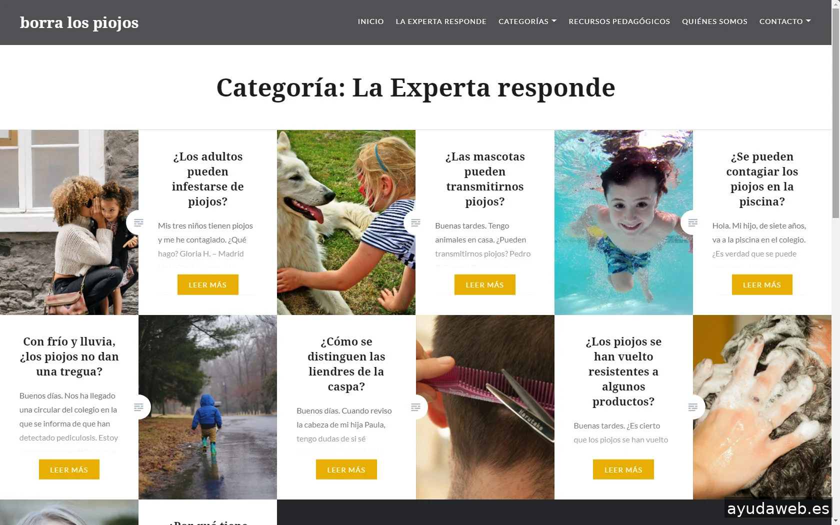Screen dimensions: 840x525
Task: Open Recursos Pedagógicos in the navigation
Action: click(x=619, y=21)
